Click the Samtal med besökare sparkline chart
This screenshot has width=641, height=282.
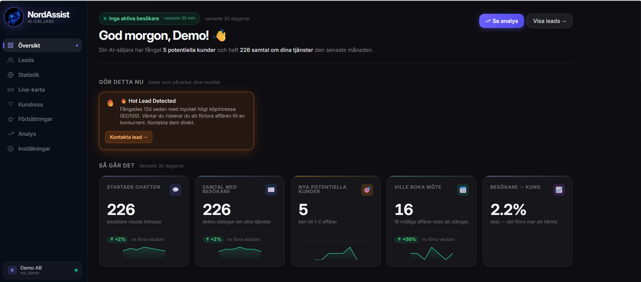[240, 253]
